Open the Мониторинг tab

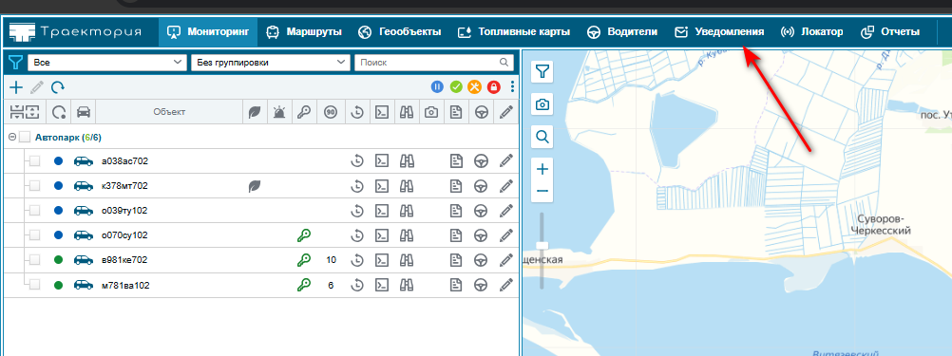coord(208,32)
